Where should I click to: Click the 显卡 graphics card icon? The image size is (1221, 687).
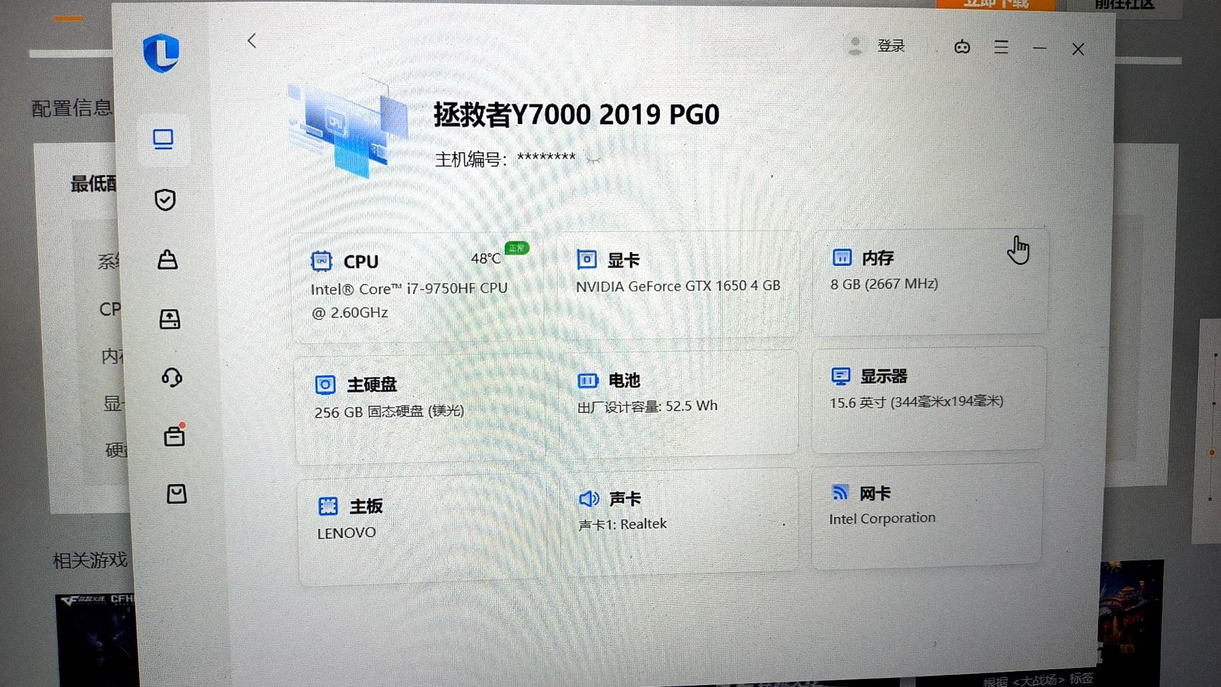point(586,259)
